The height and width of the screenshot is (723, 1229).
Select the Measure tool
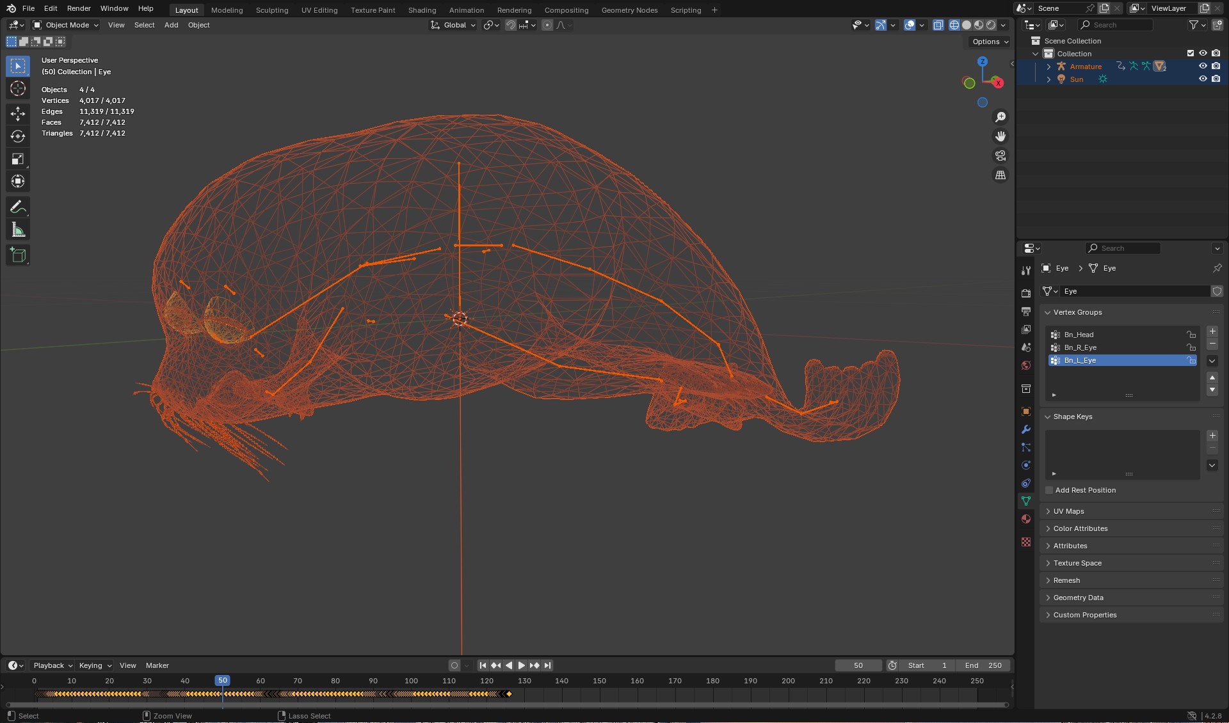[x=18, y=230]
